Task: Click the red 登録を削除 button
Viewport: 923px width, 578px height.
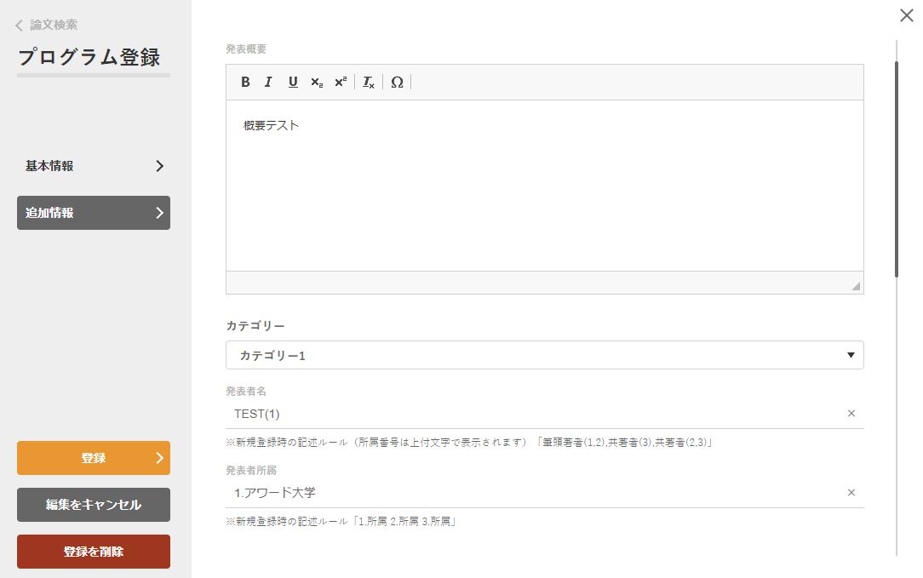Action: [x=94, y=552]
